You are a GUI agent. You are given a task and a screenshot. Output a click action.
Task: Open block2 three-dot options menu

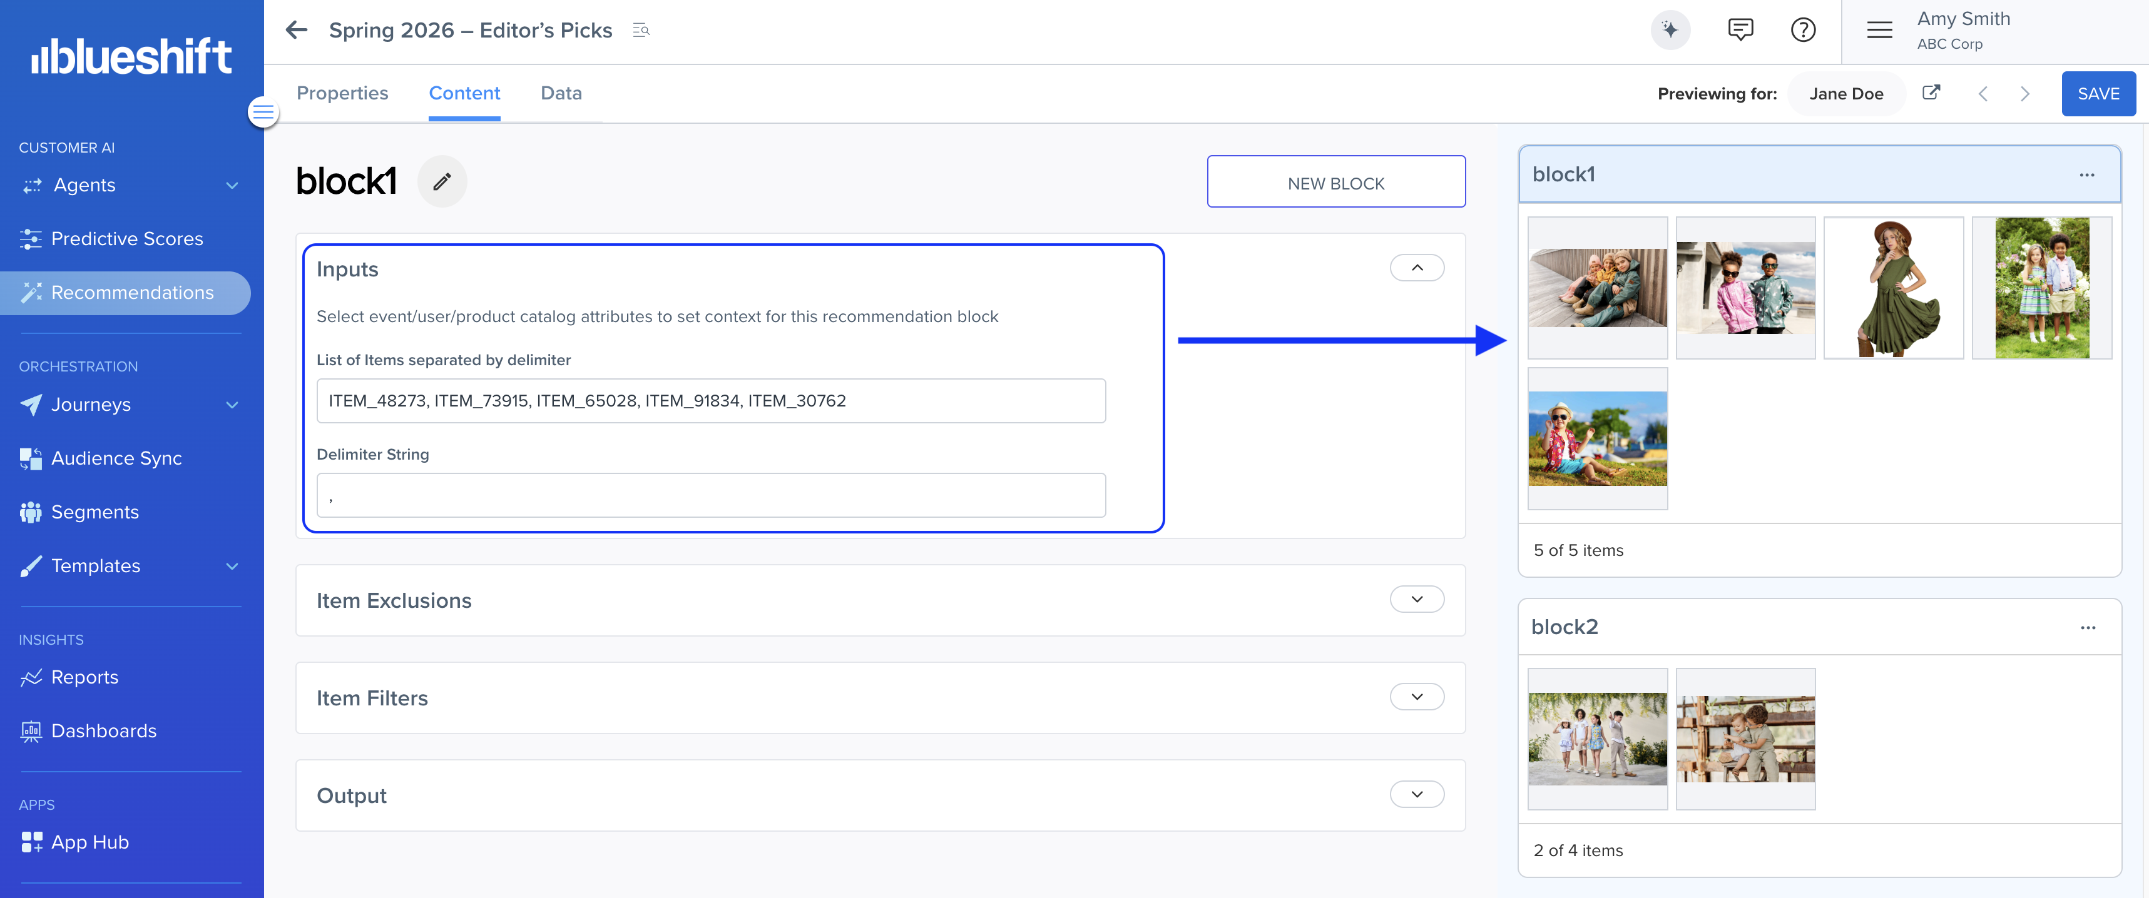2087,627
